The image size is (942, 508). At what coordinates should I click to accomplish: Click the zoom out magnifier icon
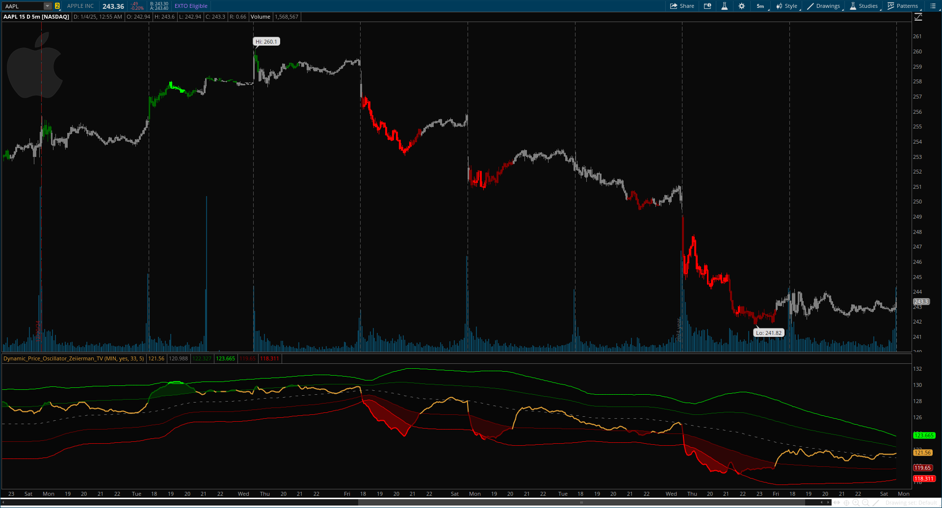[x=865, y=503]
